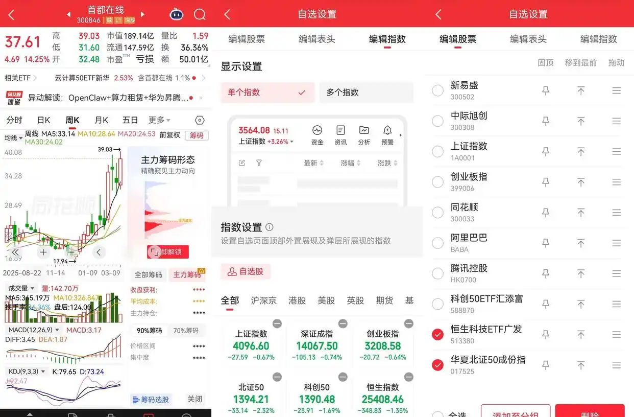Grab the drag handle for 阿里巴巴
The height and width of the screenshot is (417, 634).
(616, 243)
